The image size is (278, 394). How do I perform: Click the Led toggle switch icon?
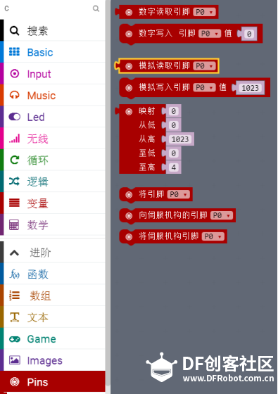pos(14,117)
